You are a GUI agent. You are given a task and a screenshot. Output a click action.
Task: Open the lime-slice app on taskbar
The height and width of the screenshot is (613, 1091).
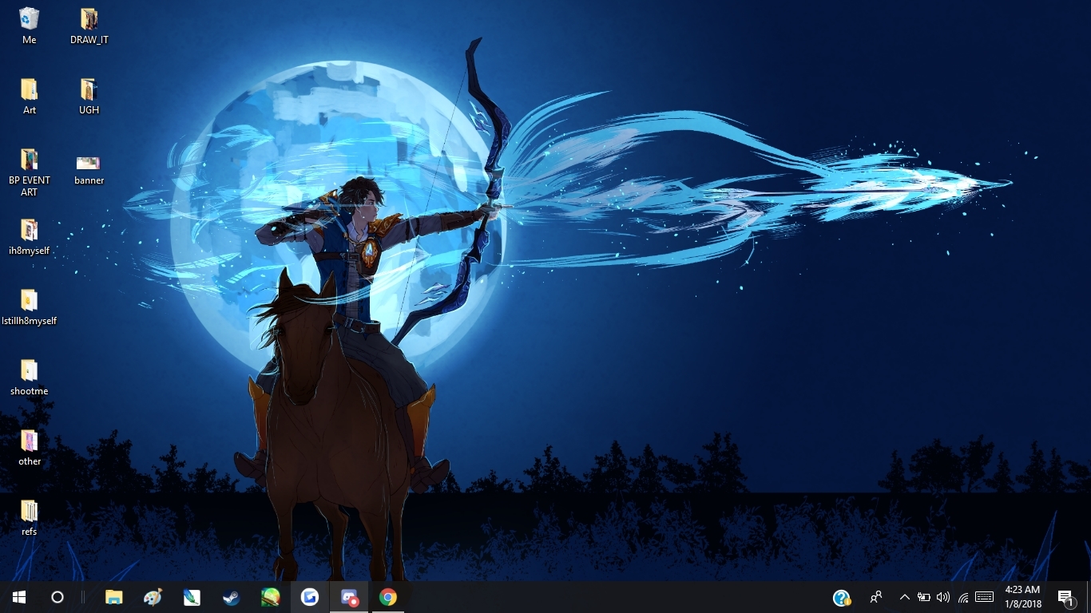pyautogui.click(x=270, y=597)
